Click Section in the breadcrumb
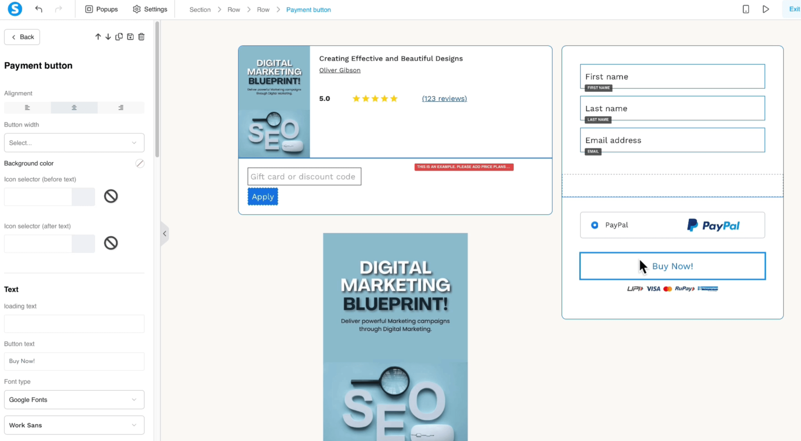 (200, 10)
